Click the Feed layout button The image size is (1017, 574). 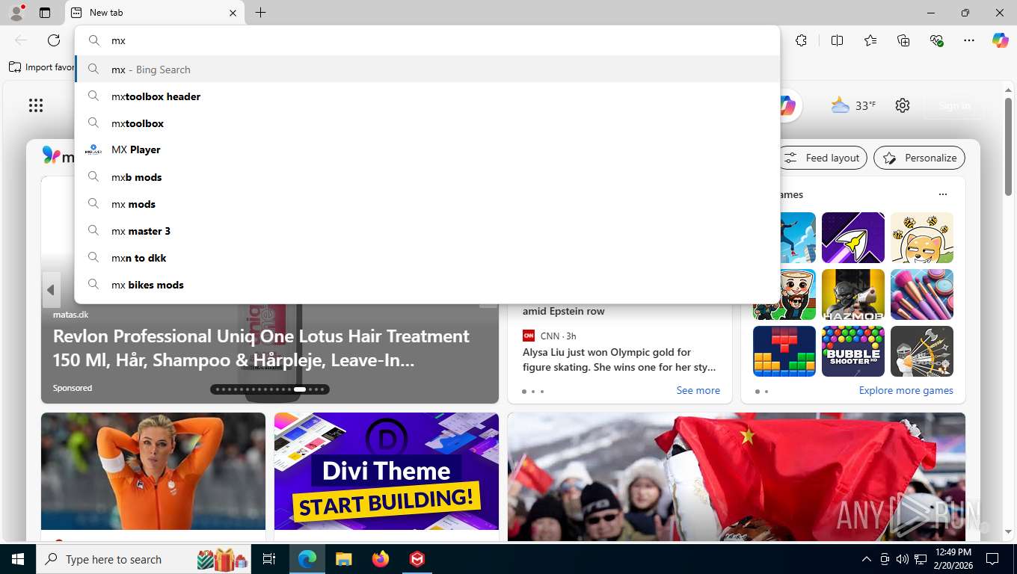tap(824, 158)
